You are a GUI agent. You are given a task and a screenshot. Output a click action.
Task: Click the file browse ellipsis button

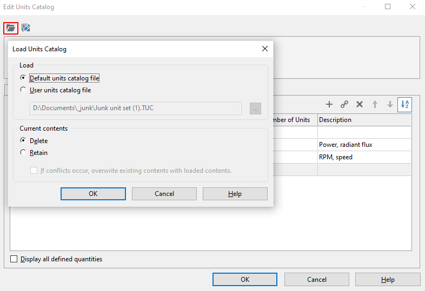coord(255,109)
